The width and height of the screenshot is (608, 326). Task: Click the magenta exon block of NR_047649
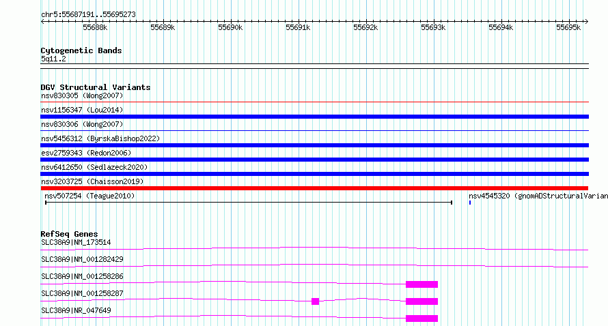coord(422,318)
